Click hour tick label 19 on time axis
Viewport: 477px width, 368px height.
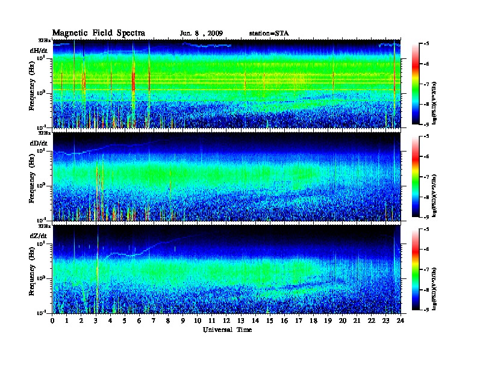328,320
